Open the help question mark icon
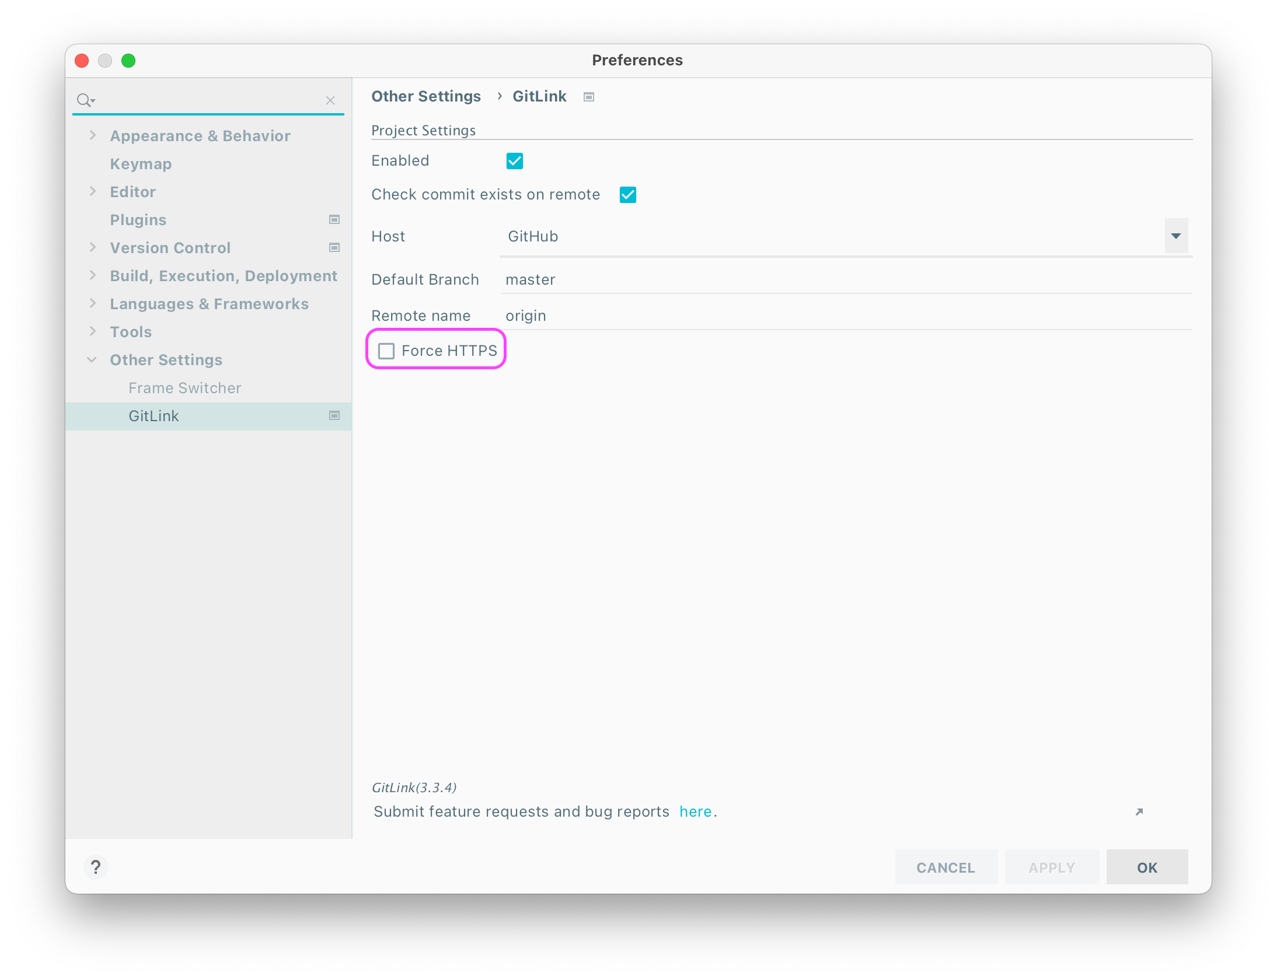Screen dimensions: 1277x980 [x=96, y=867]
